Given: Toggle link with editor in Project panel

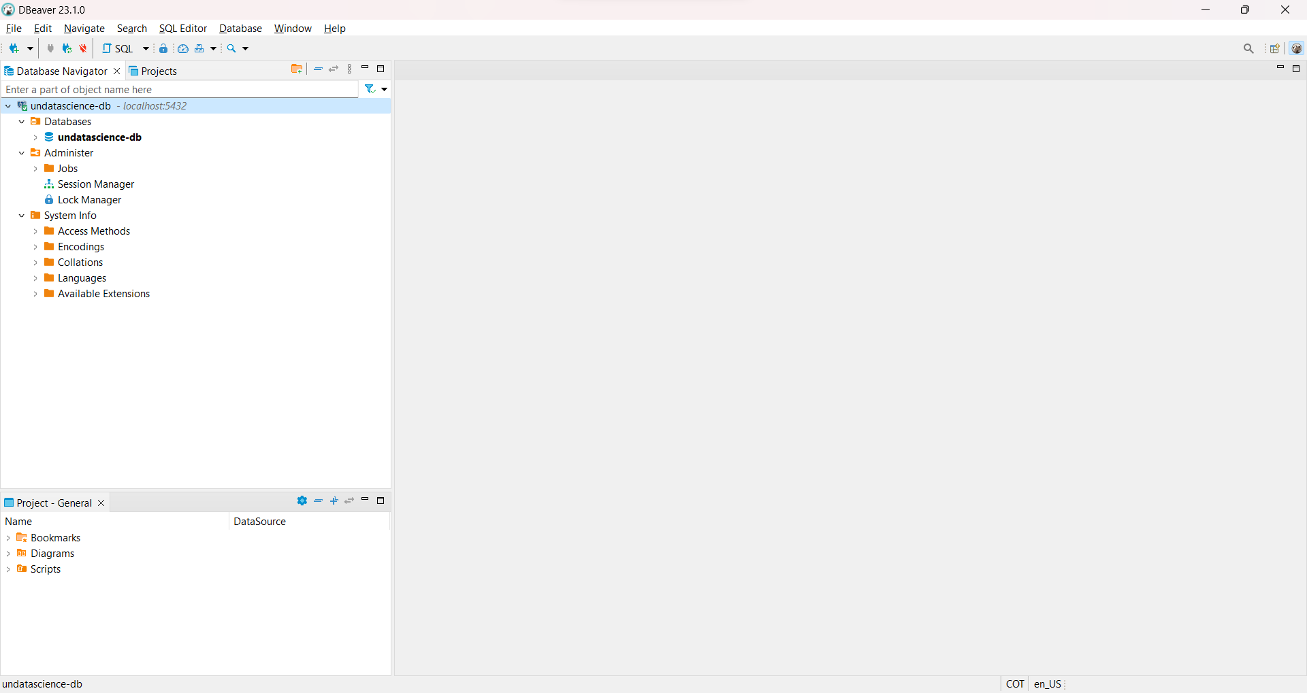Looking at the screenshot, I should (349, 501).
